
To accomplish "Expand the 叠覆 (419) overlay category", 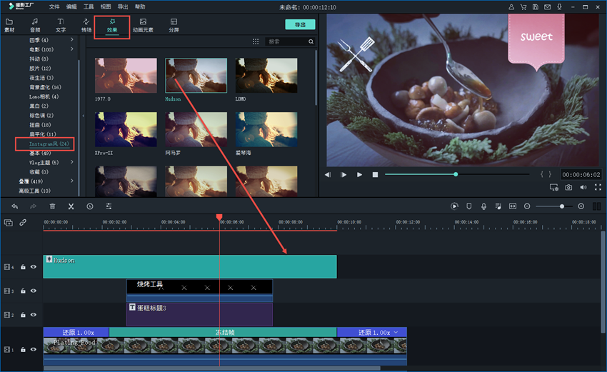I will (72, 181).
